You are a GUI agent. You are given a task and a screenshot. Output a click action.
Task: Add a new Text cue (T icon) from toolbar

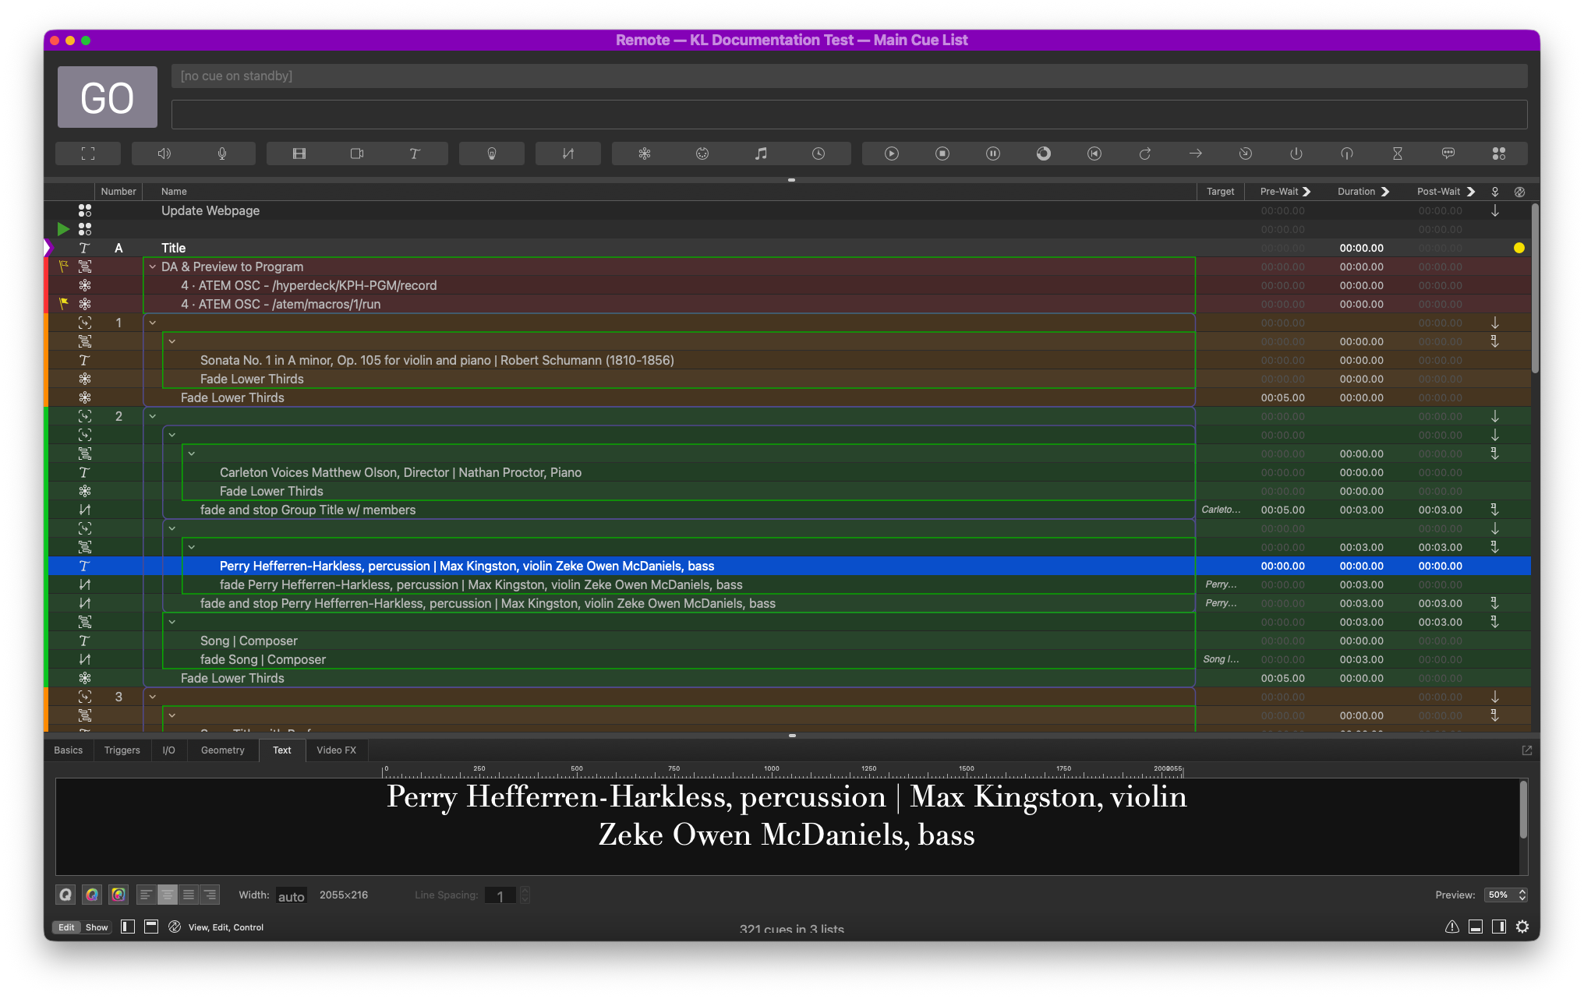[x=415, y=154]
